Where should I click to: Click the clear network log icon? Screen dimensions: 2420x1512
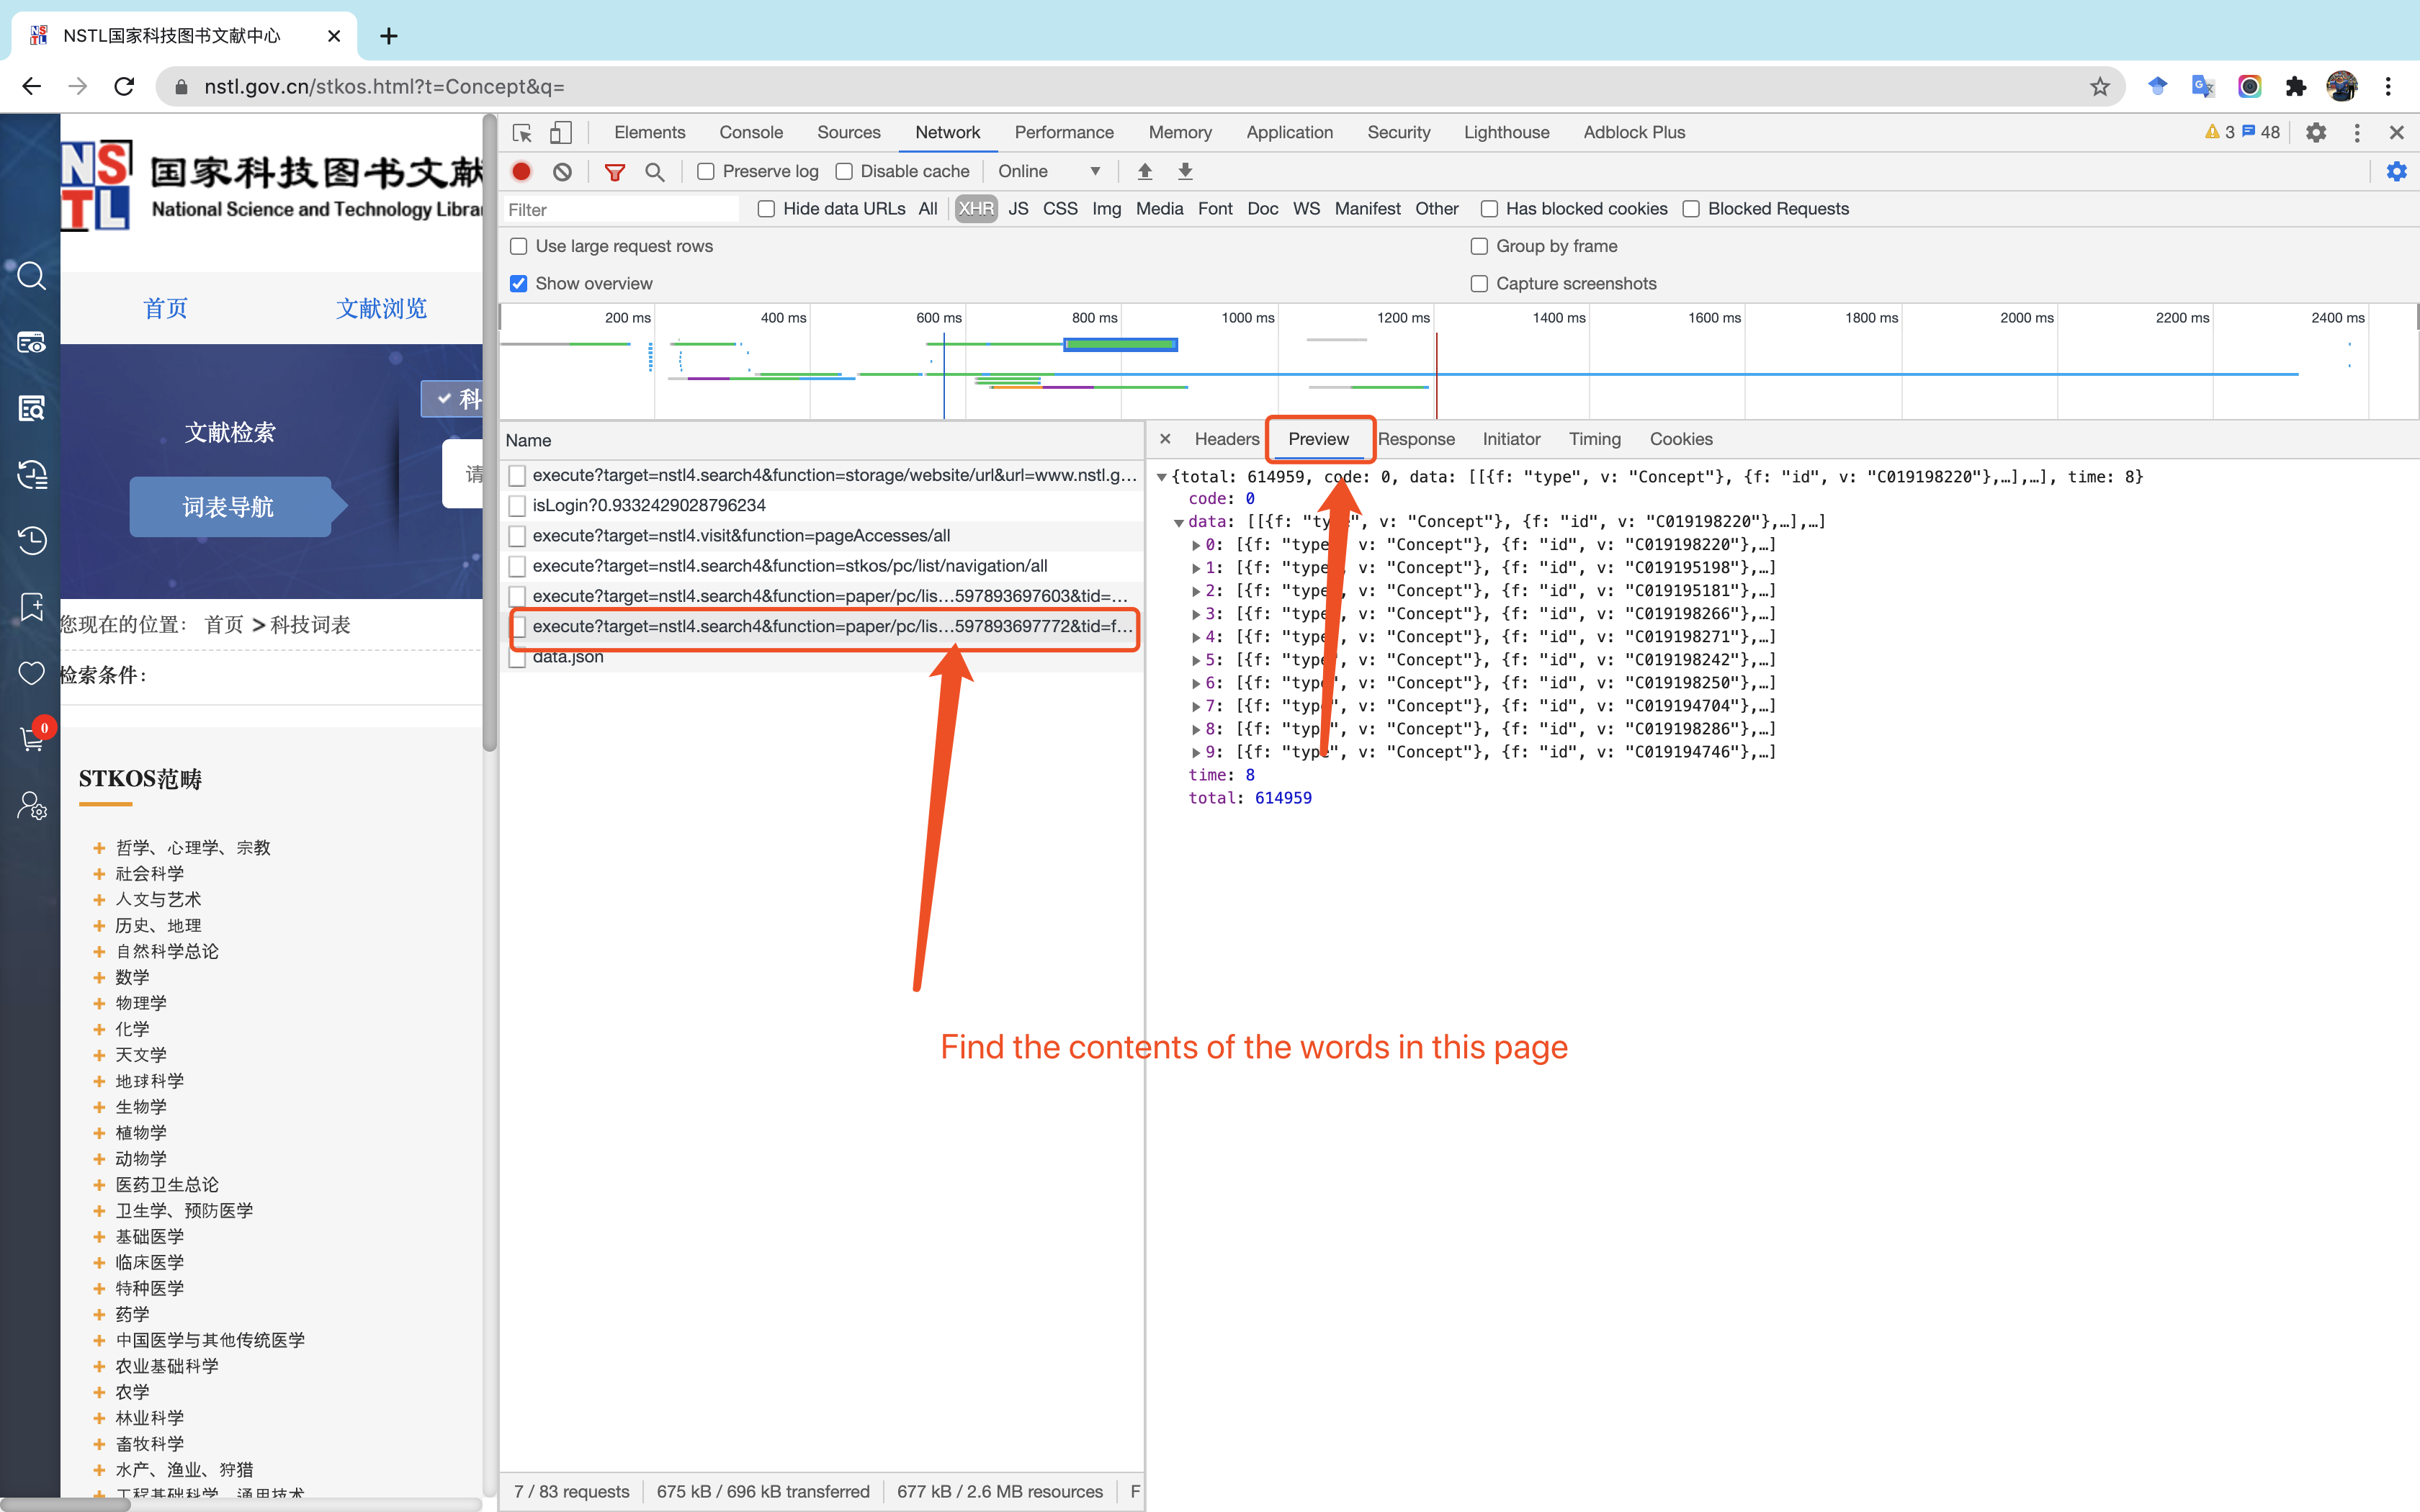pyautogui.click(x=562, y=171)
